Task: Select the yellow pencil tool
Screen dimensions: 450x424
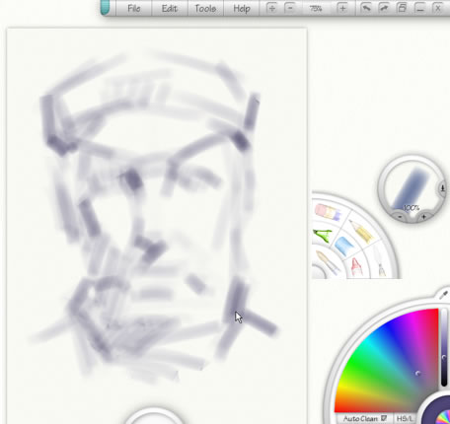Action: pyautogui.click(x=361, y=231)
